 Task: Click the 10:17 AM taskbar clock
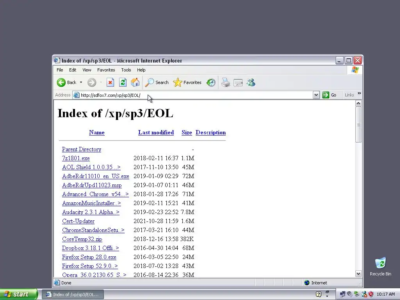386,294
